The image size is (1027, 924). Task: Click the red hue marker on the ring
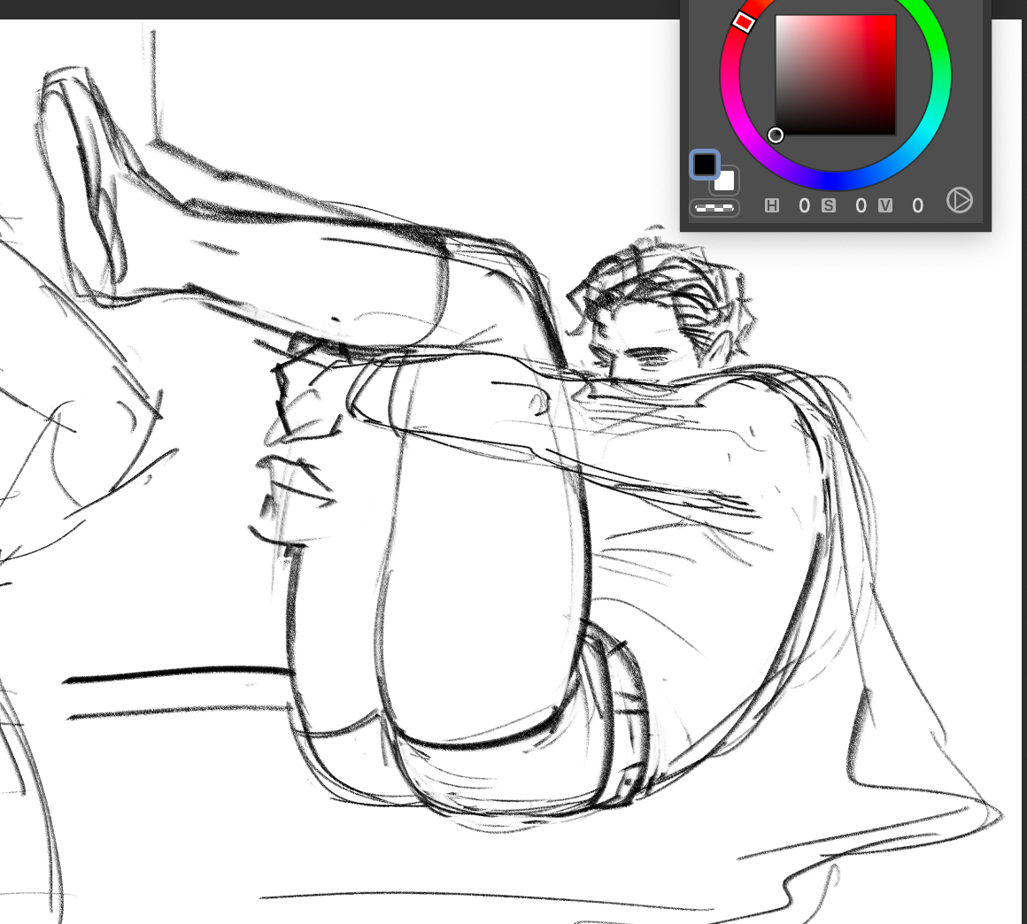[744, 22]
